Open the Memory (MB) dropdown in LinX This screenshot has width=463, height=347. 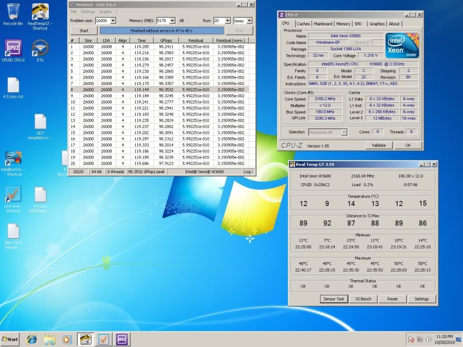pos(172,21)
